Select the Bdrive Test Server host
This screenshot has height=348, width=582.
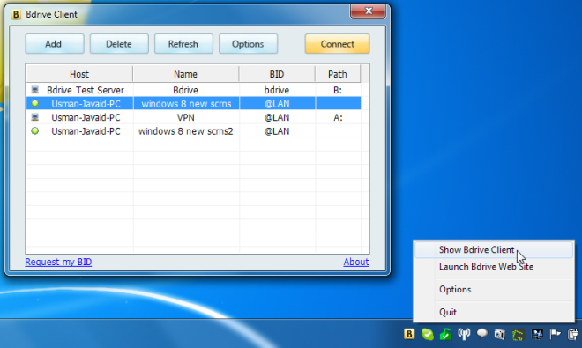pos(86,90)
